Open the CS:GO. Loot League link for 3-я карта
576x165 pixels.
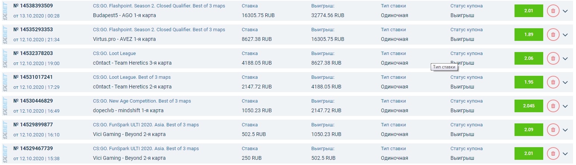[114, 54]
